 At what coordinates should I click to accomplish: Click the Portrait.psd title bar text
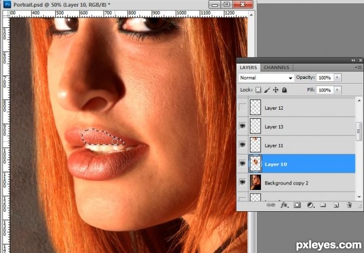62,4
